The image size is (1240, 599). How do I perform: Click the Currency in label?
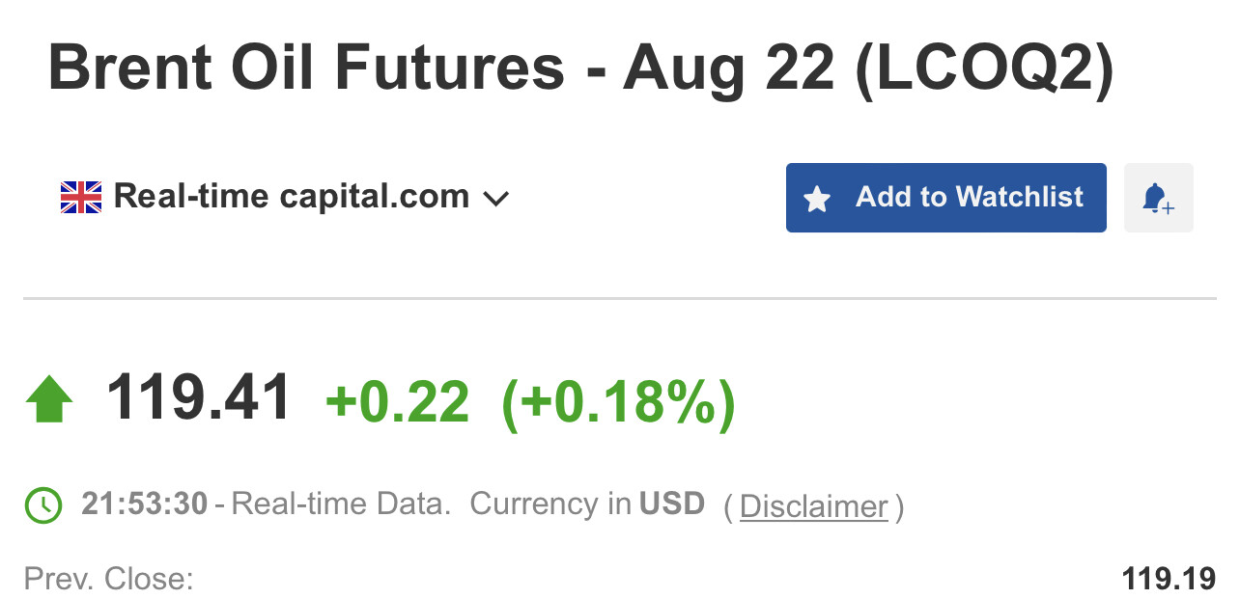550,504
